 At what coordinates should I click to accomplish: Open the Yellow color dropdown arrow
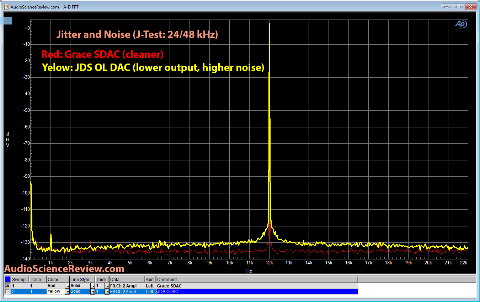(67, 291)
